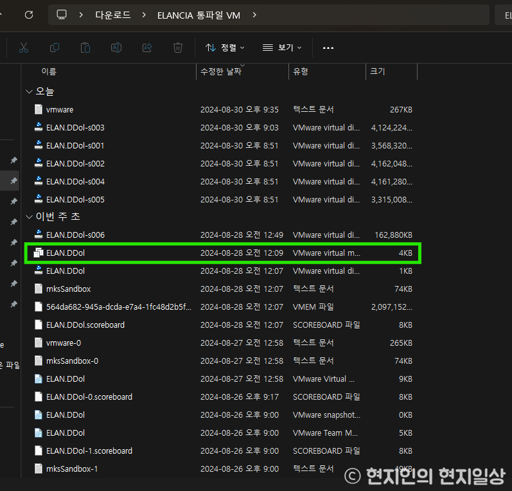512x491 pixels.
Task: Select ELAN.DDol-s002 disk file icon
Action: [x=39, y=163]
